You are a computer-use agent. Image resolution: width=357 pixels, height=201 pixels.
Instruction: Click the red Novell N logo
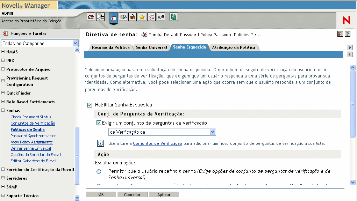click(x=346, y=21)
